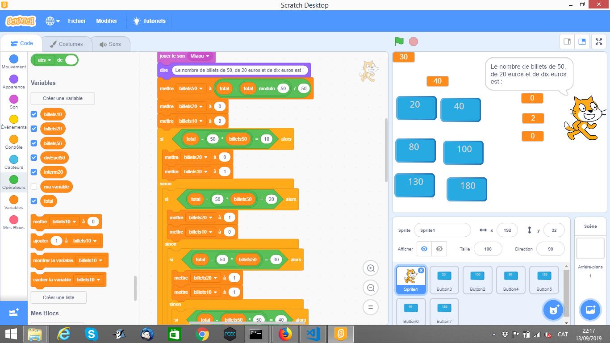Enable the ma variable checkbox
The image size is (610, 343).
point(33,186)
